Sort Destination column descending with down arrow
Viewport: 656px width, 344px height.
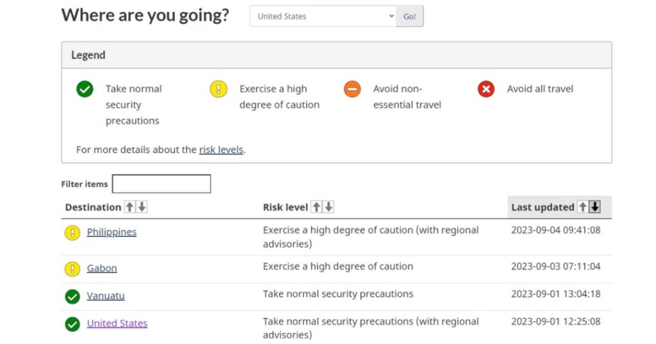tap(142, 207)
